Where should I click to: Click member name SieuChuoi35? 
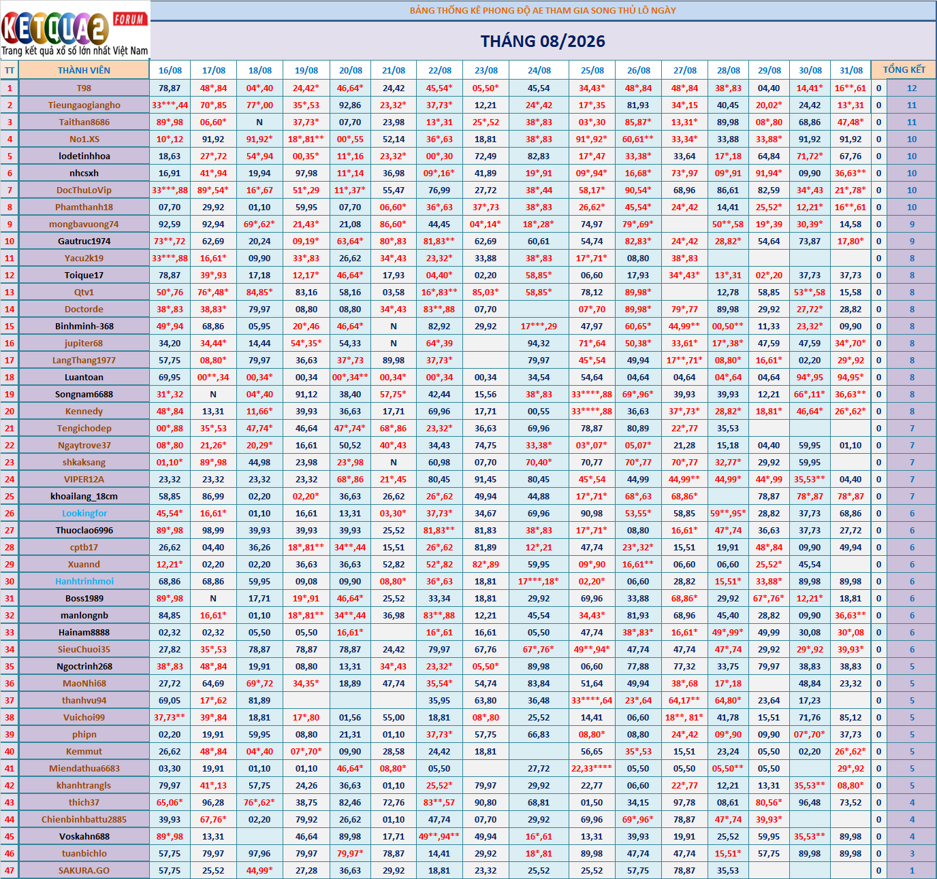point(84,649)
